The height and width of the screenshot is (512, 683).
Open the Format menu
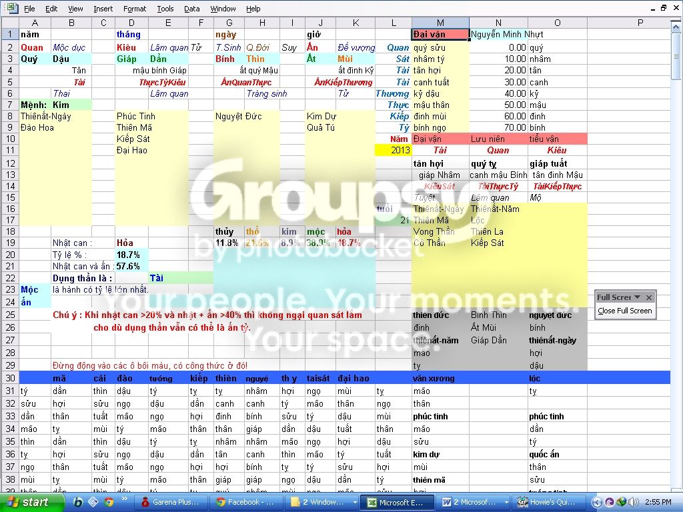pos(135,9)
